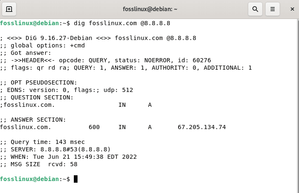The image size is (299, 193).
Task: Click the 'OPT PSEUDOSECTION:' heading
Action: pyautogui.click(x=44, y=82)
